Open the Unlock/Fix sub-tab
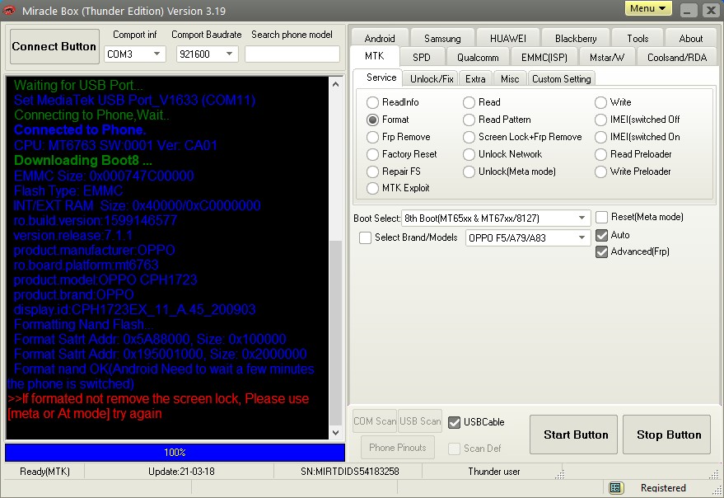 432,78
